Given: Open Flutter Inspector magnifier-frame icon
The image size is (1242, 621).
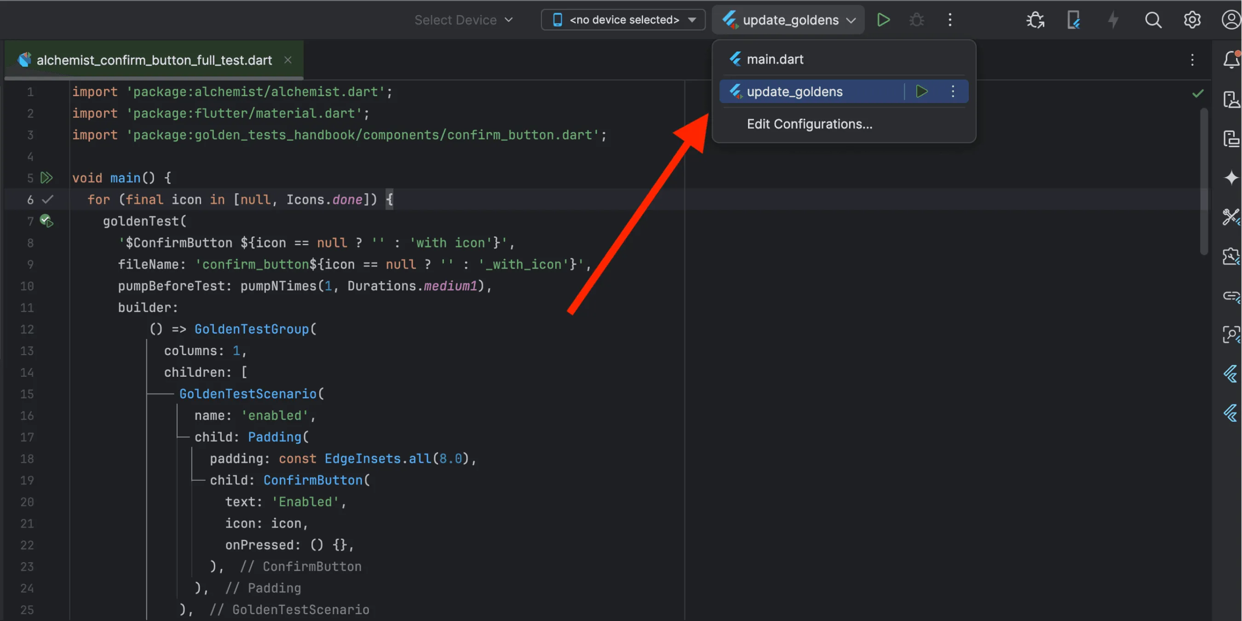Looking at the screenshot, I should 1231,334.
